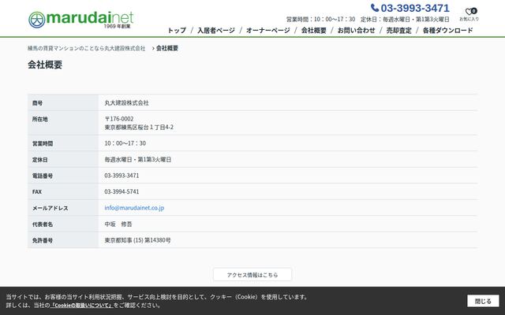Click the 免許番号 row label
This screenshot has width=505, height=315.
(43, 240)
